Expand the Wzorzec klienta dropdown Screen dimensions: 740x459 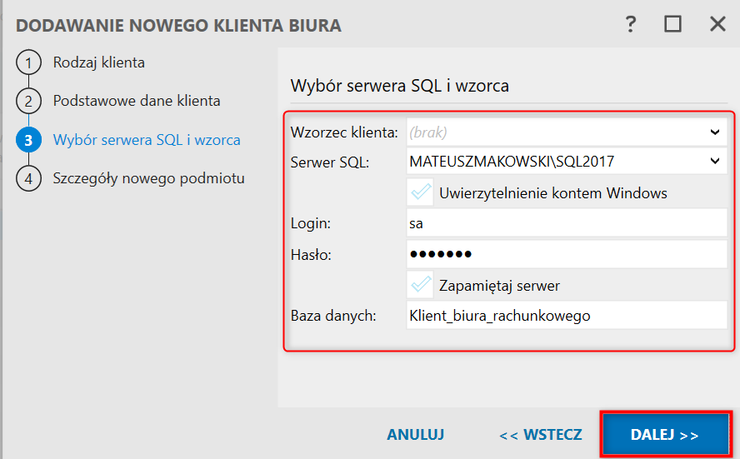[715, 132]
